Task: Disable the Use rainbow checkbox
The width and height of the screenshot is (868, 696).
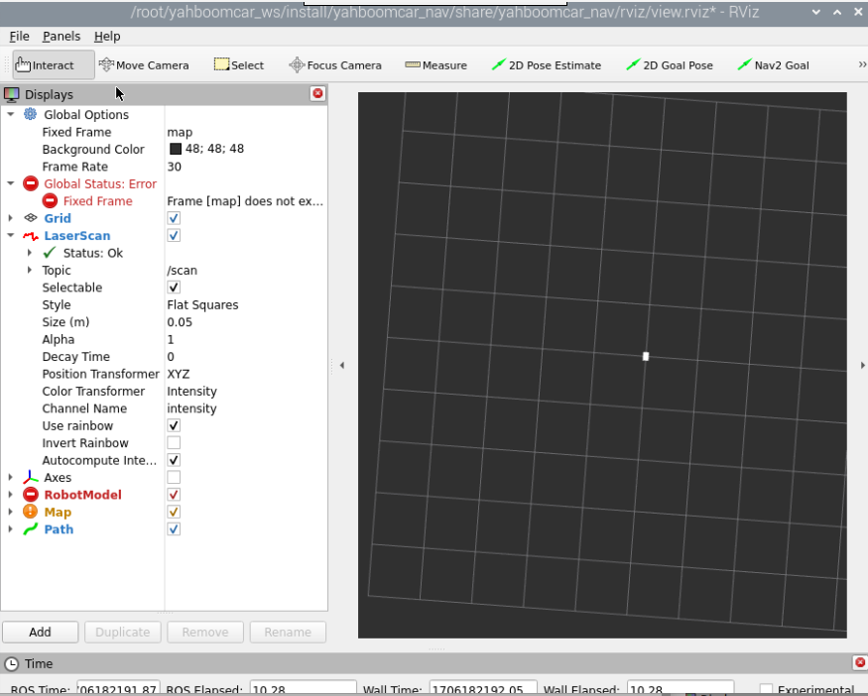Action: click(x=174, y=425)
